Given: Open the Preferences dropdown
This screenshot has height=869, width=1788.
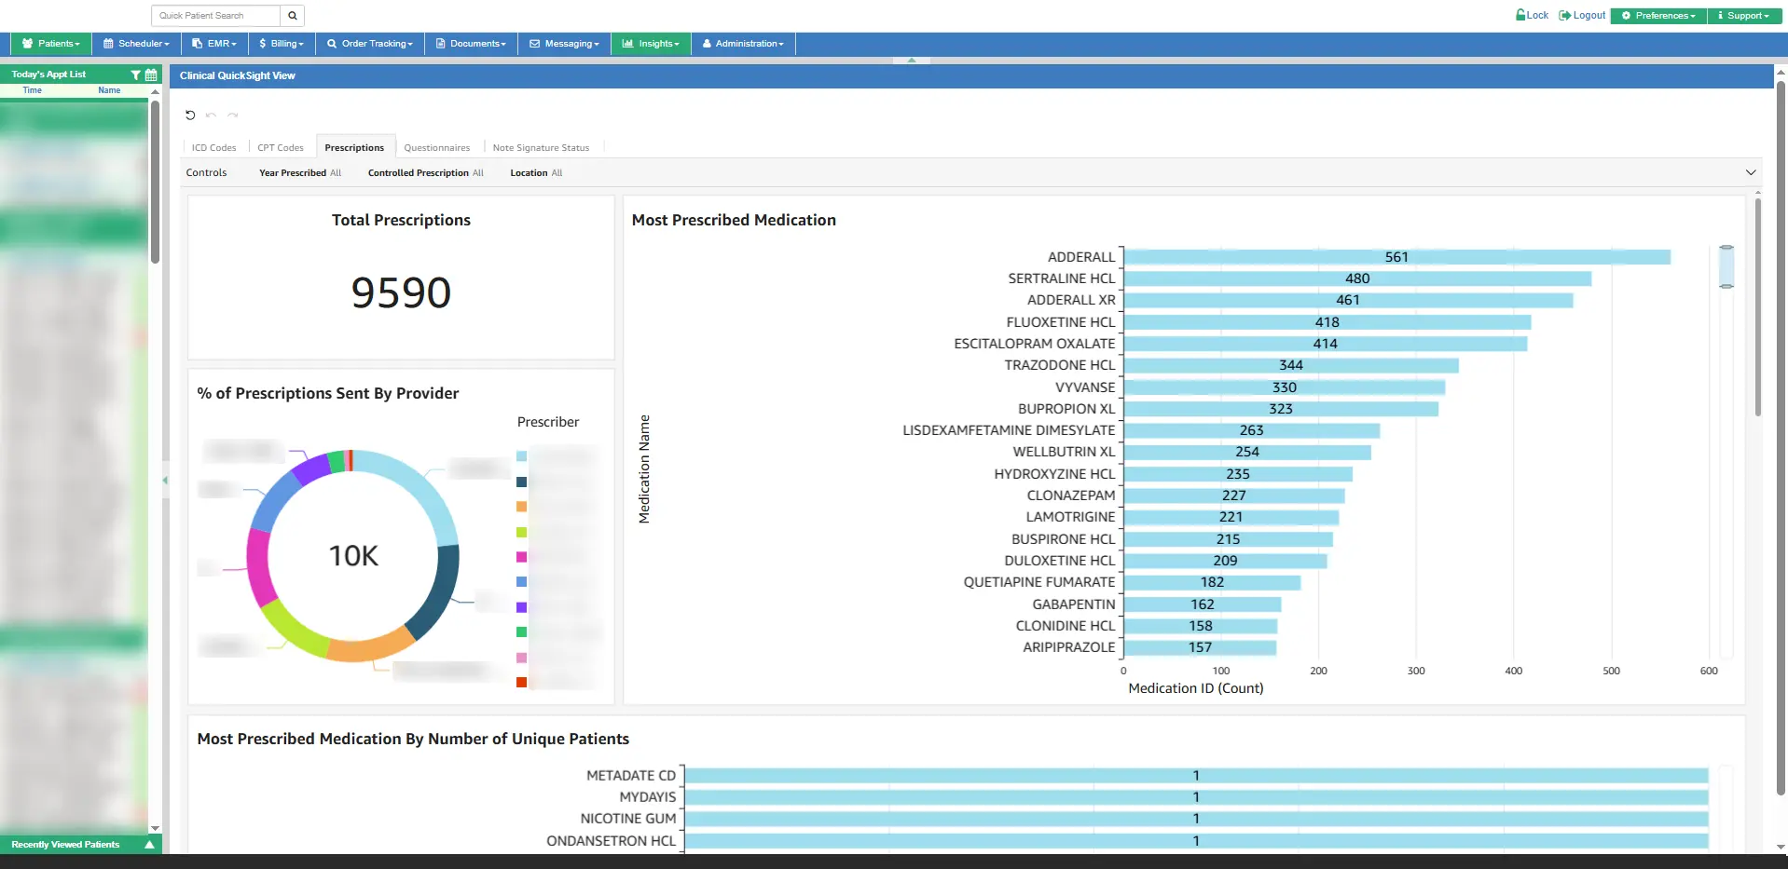Looking at the screenshot, I should click(x=1657, y=16).
